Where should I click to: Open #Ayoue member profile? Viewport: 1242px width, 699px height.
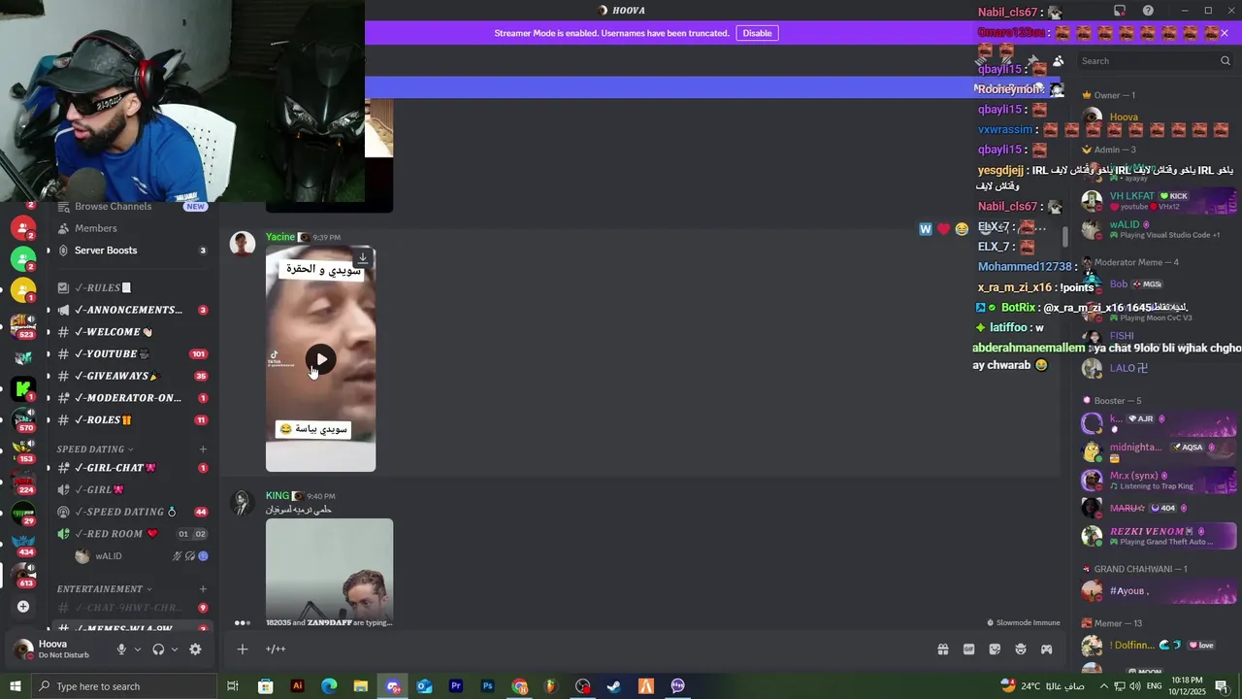1159,590
